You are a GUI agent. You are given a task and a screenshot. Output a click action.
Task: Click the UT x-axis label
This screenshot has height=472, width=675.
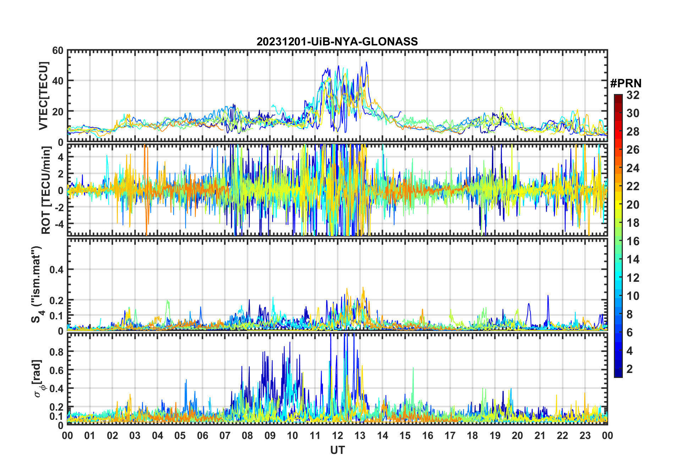[x=337, y=450]
